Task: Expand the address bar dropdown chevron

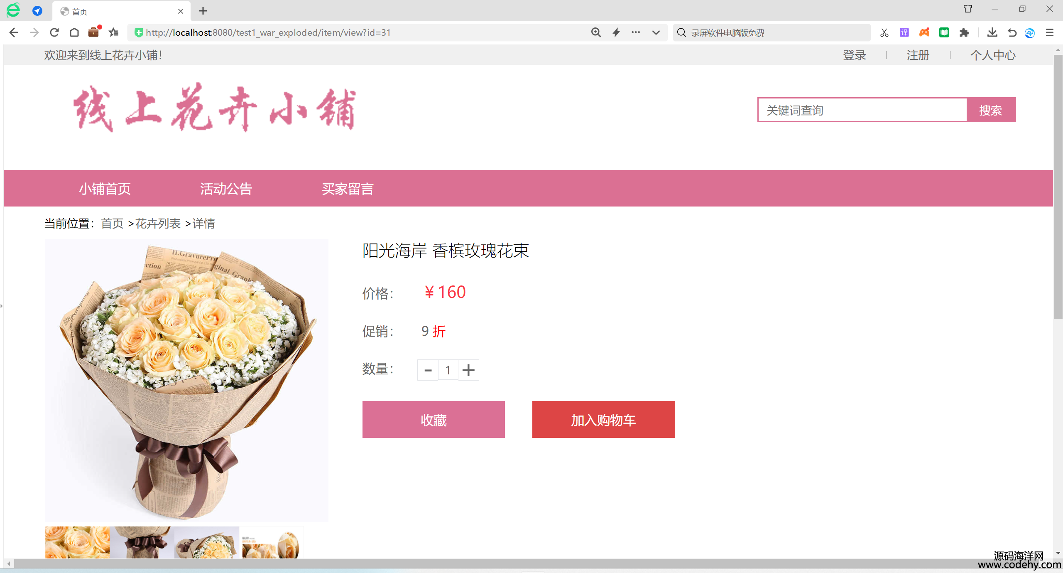Action: pos(656,32)
